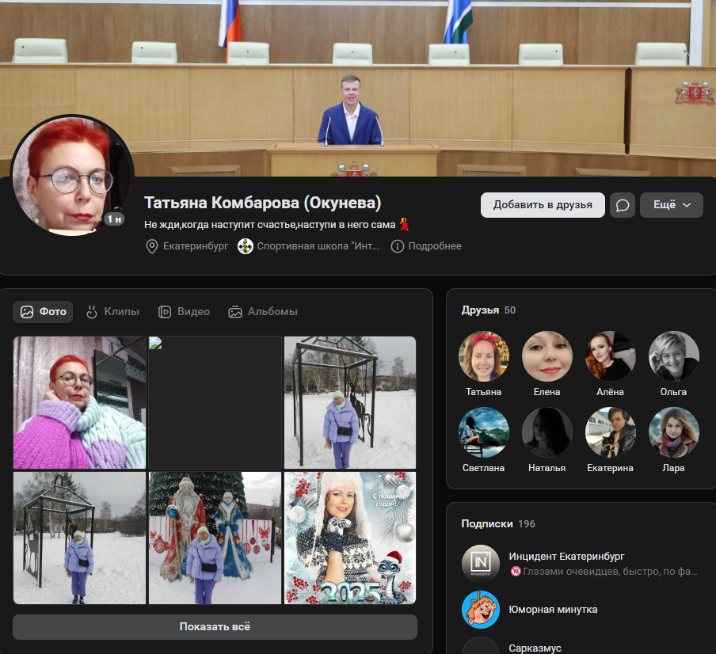The image size is (716, 654).
Task: Click the Показать всё button
Action: point(215,627)
